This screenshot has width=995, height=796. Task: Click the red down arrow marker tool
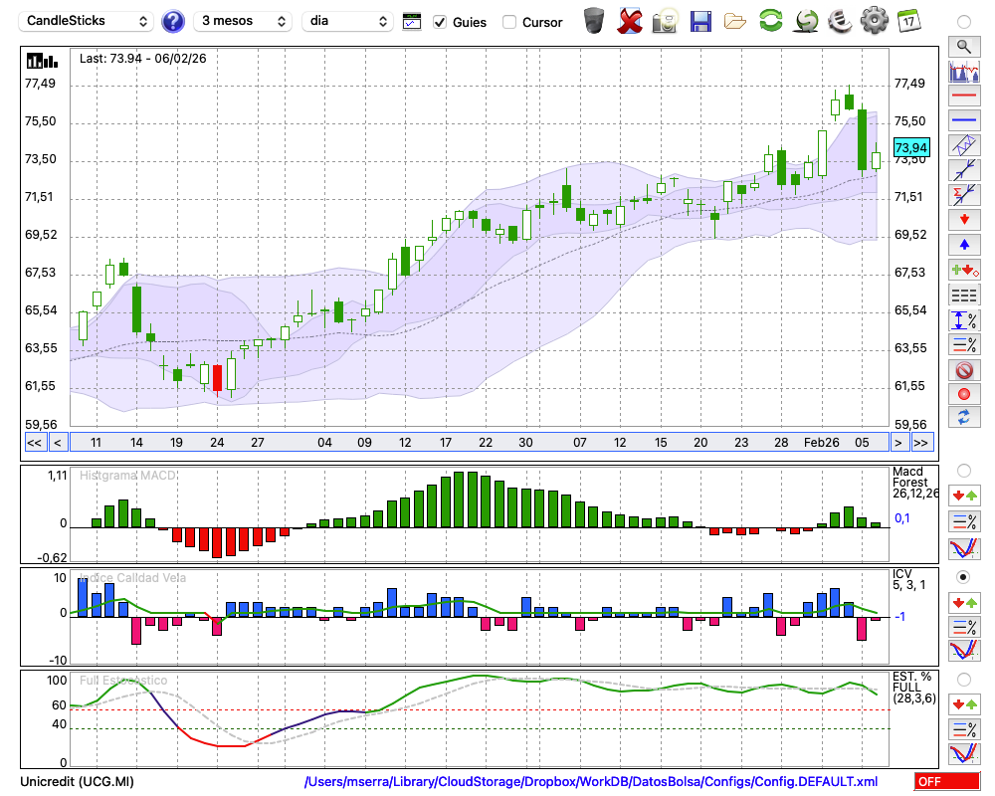coord(963,219)
